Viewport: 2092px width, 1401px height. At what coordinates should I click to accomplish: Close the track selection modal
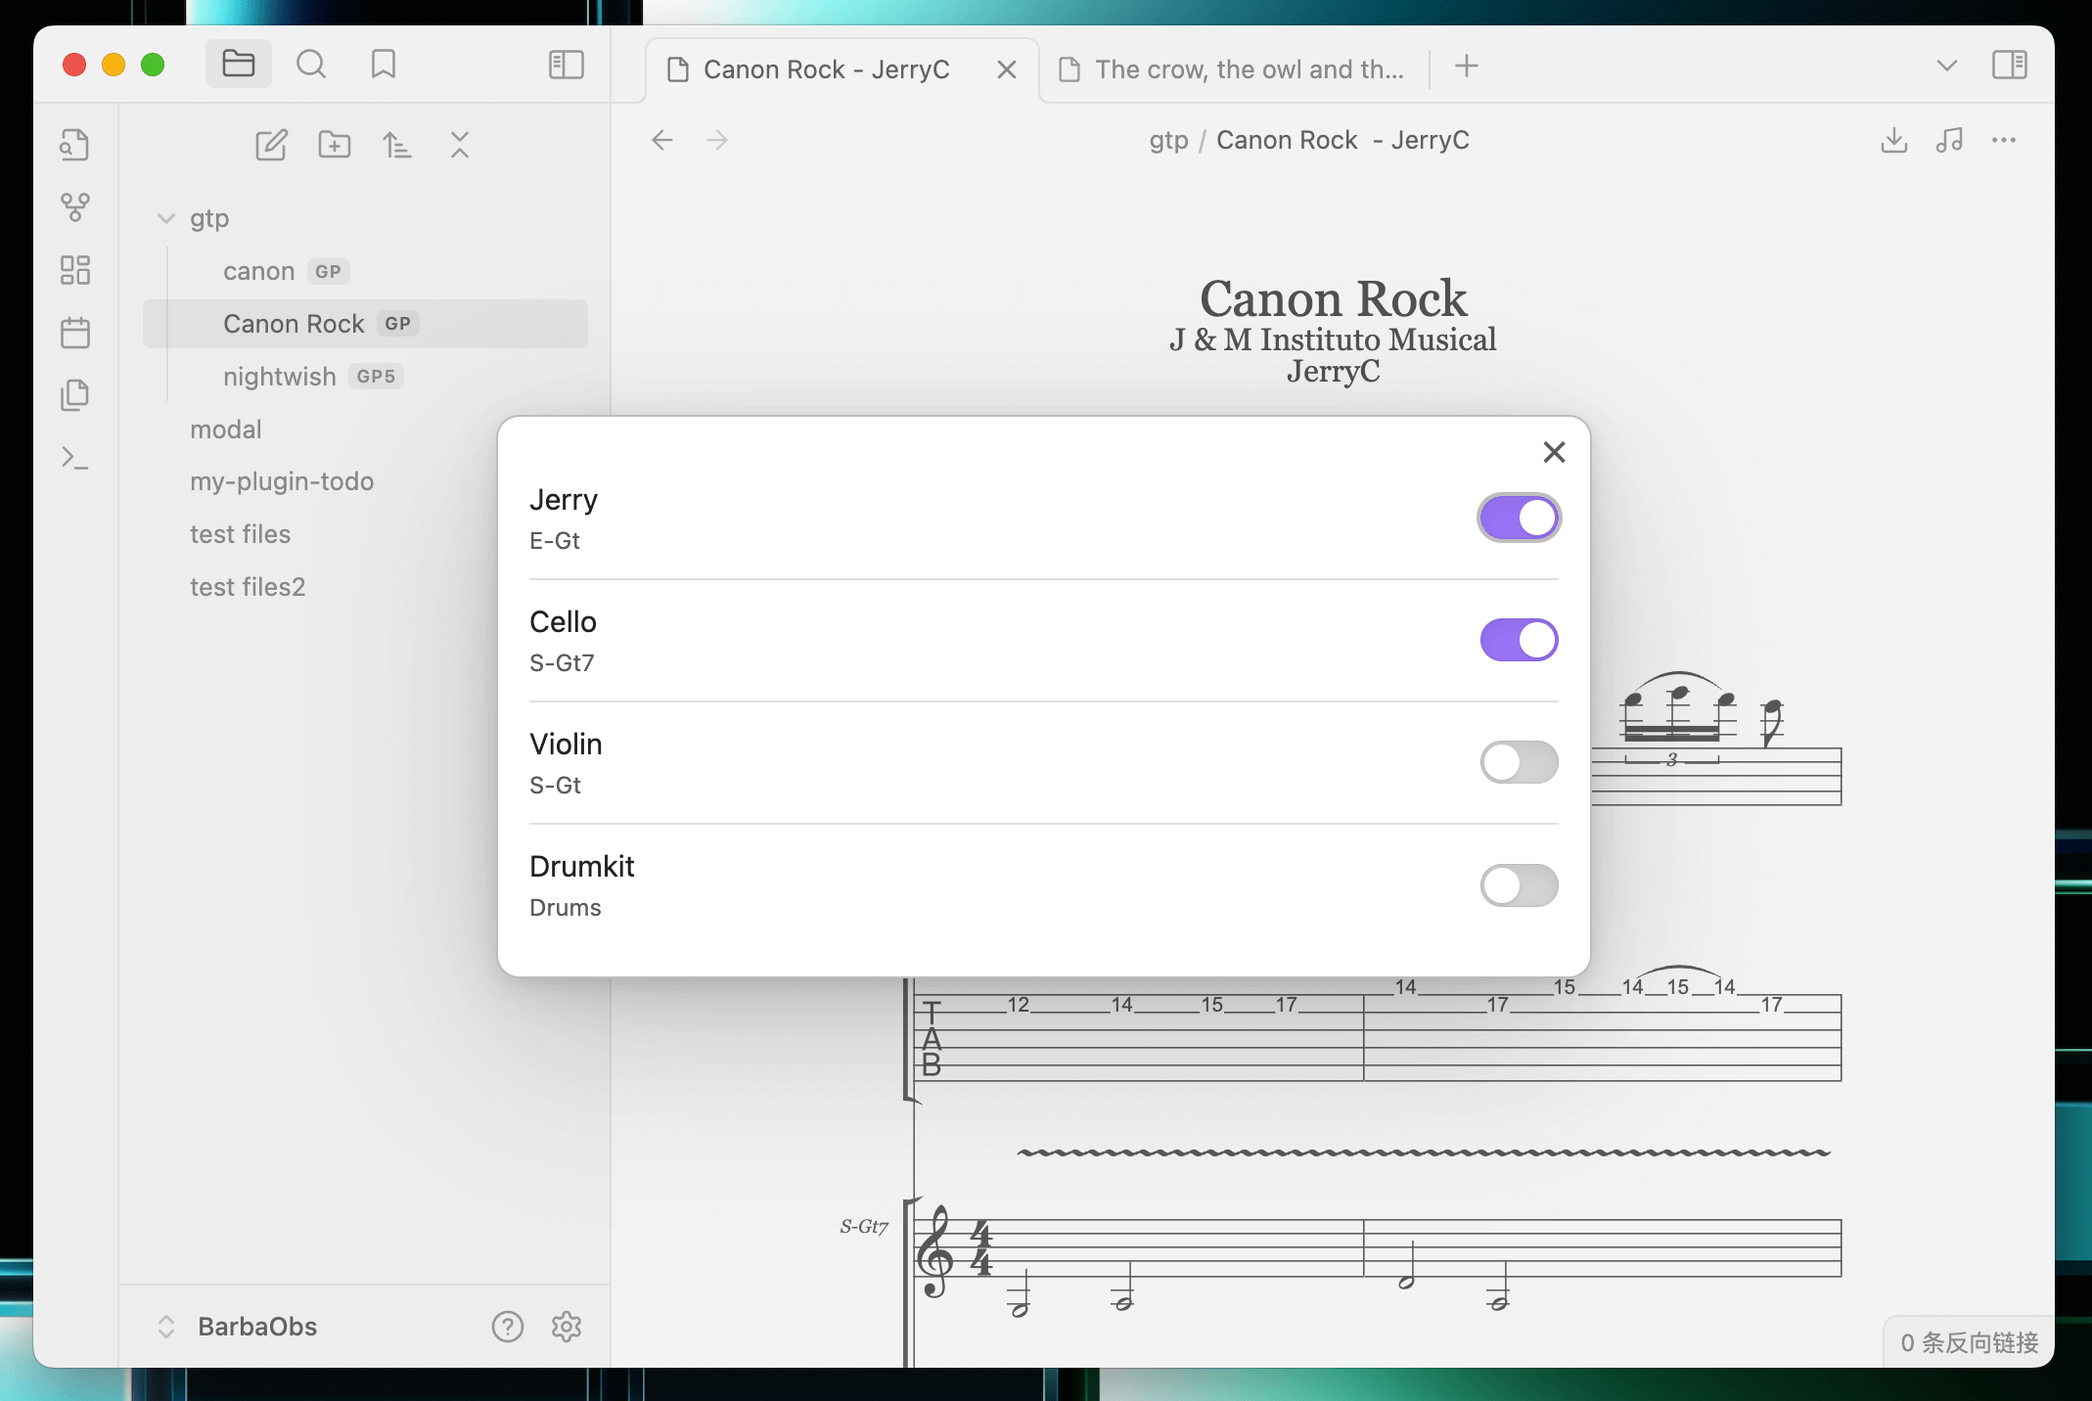tap(1554, 452)
